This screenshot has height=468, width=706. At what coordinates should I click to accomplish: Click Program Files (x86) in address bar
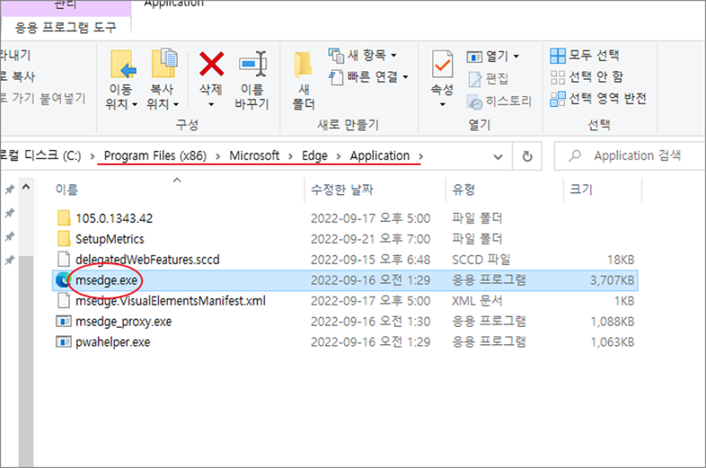(x=155, y=155)
